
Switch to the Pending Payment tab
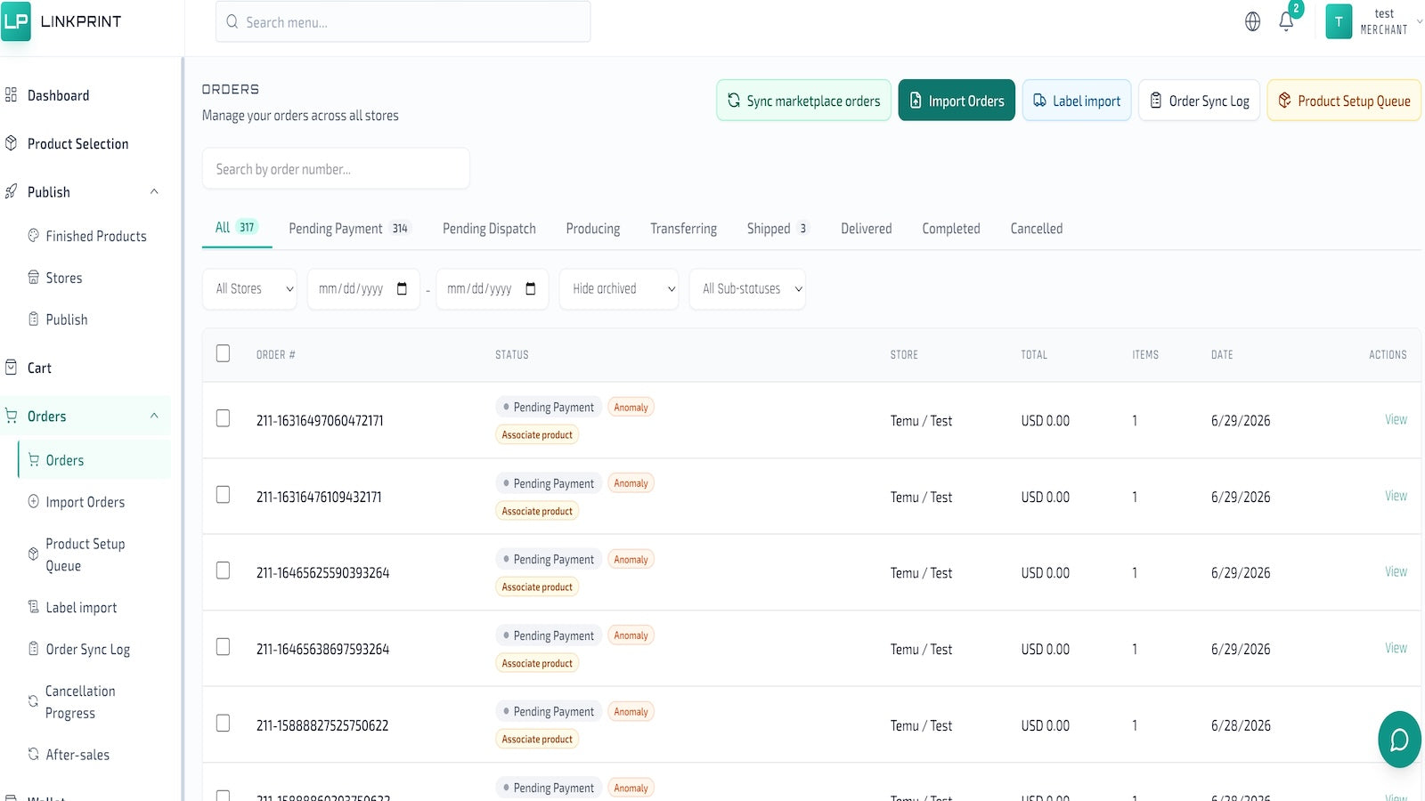click(348, 229)
